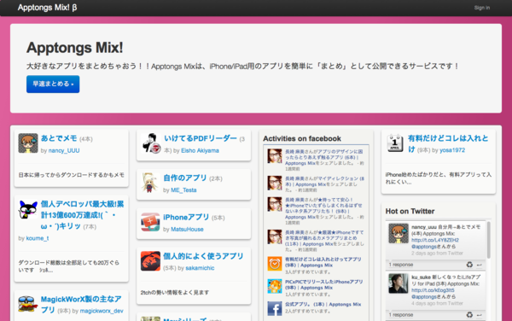Screen dimensions: 512x321
Task: Click nancy_uuu username in first tweet
Action: tap(424, 227)
